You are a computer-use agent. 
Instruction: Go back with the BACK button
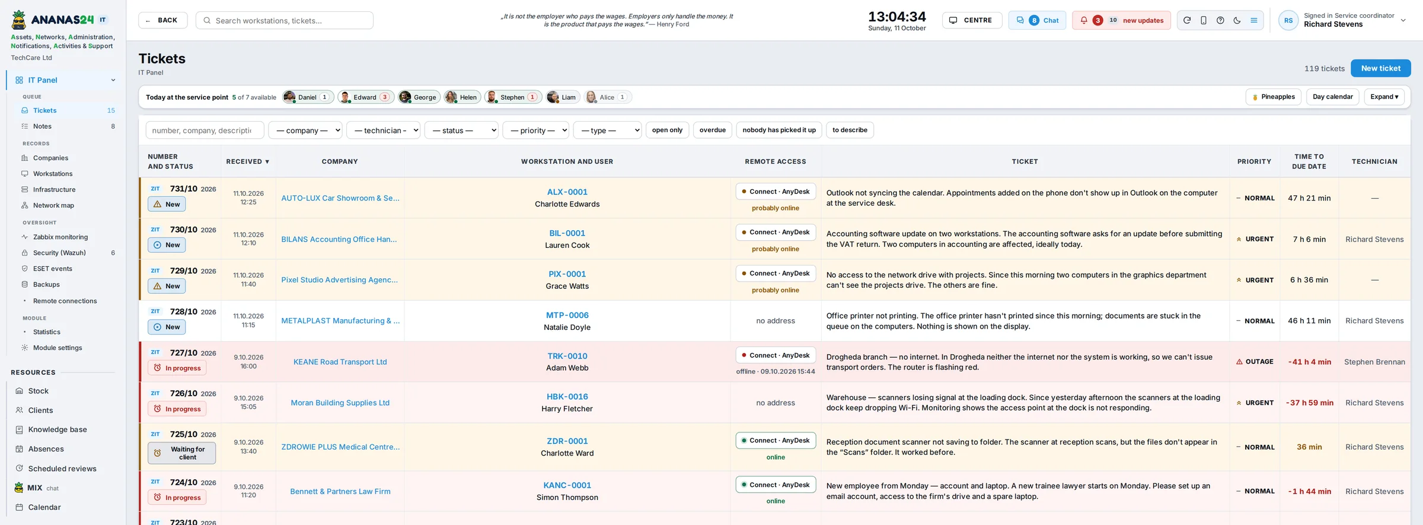[162, 20]
